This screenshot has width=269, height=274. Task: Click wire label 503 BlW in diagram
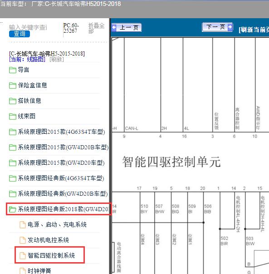pos(250,241)
